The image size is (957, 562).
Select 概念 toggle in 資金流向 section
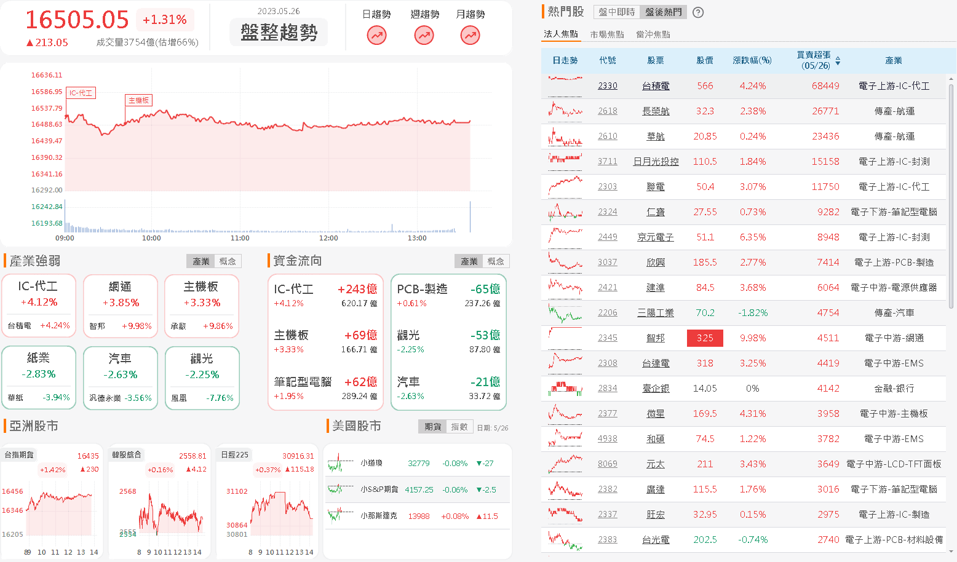[496, 261]
